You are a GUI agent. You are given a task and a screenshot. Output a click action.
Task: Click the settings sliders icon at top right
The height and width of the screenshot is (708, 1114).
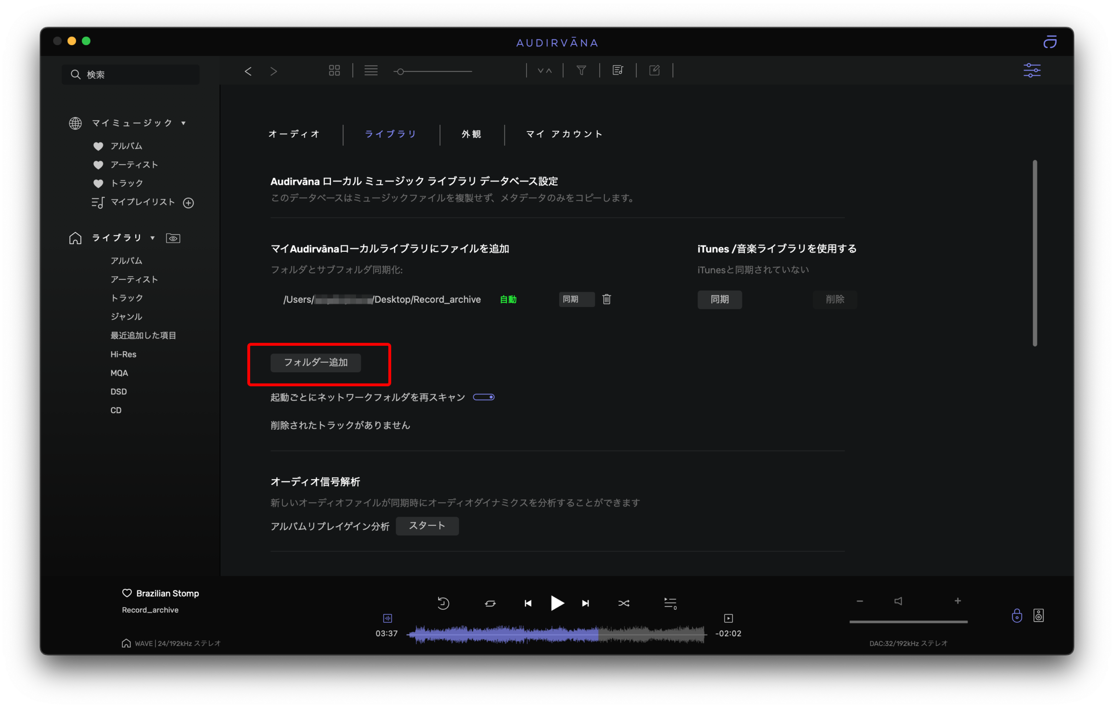tap(1032, 70)
